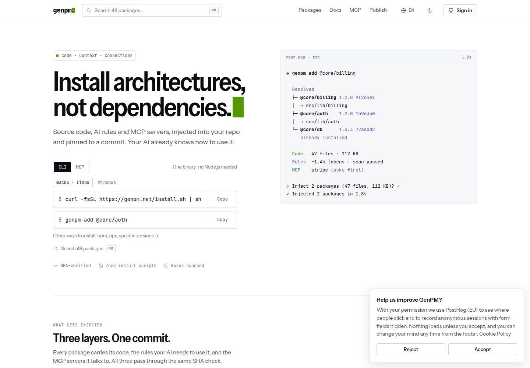Viewport: 530px width, 368px height.
Task: Accept analytics cookies
Action: tap(483, 349)
